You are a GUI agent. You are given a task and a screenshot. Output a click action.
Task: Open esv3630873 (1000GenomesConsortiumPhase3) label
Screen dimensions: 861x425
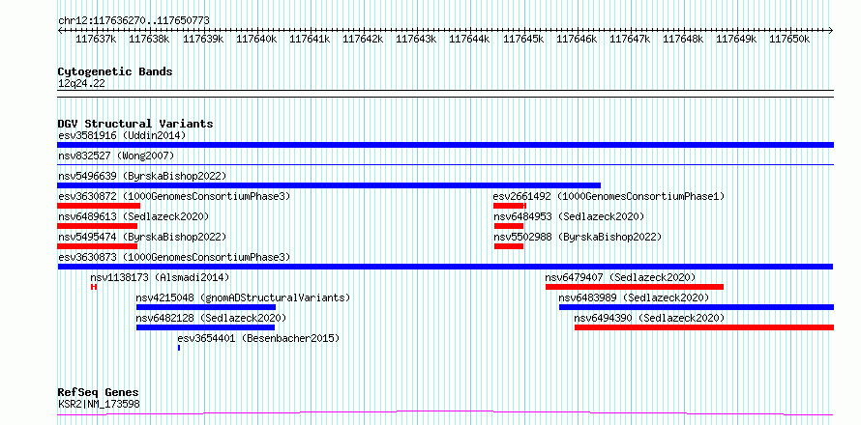coord(174,257)
